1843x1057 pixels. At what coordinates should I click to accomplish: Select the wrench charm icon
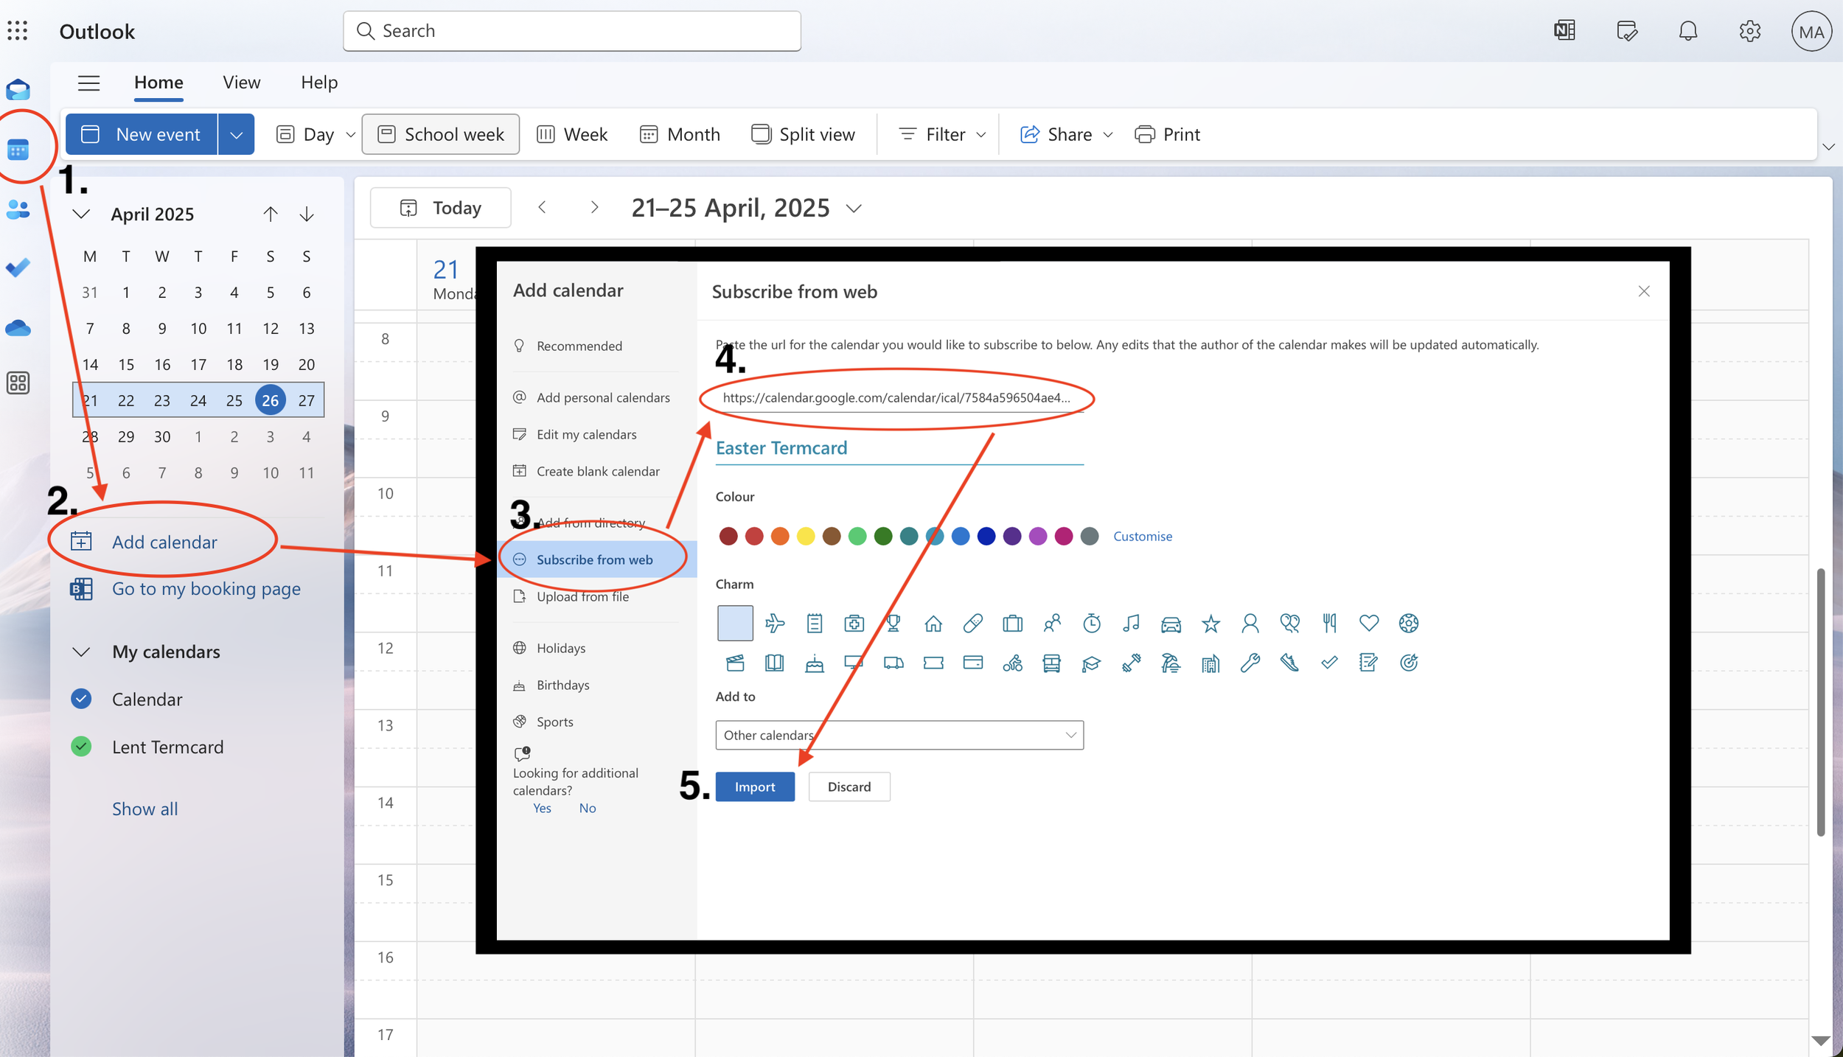(x=1250, y=663)
